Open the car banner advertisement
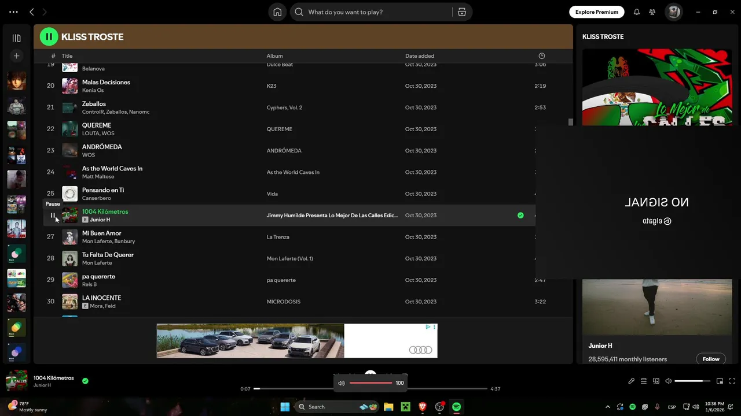 click(297, 341)
